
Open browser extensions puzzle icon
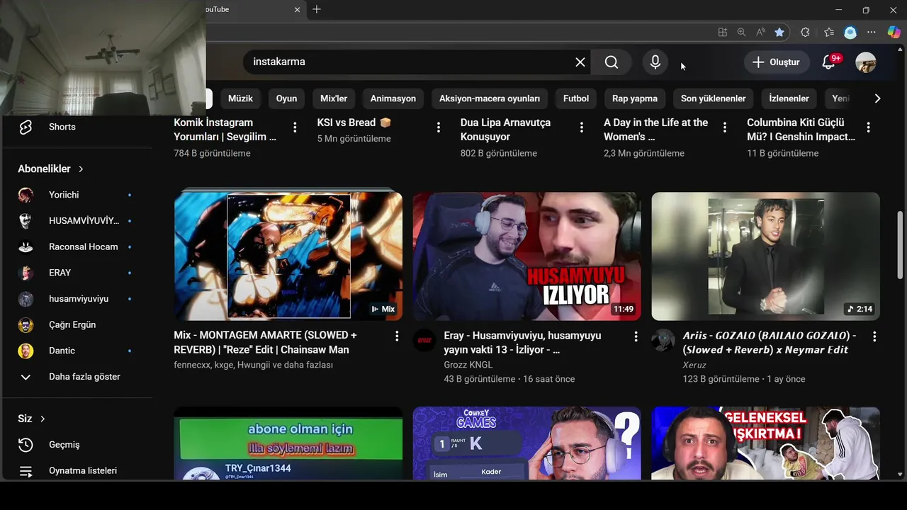805,32
